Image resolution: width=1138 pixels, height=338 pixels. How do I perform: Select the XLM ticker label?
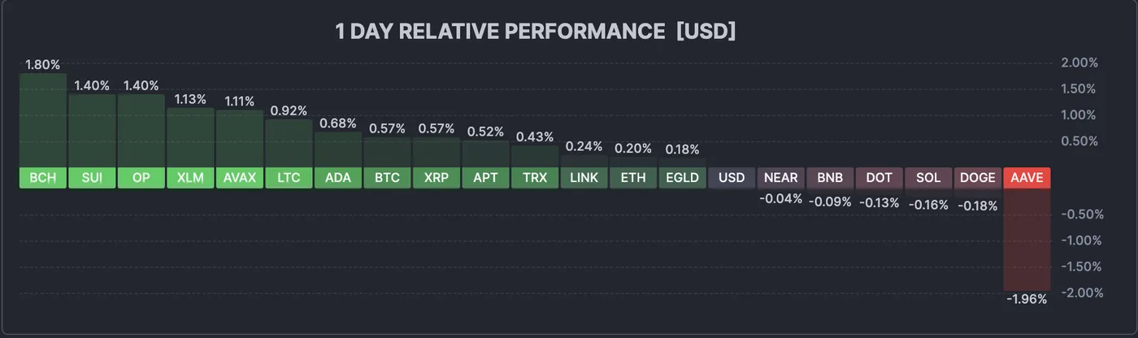click(190, 178)
